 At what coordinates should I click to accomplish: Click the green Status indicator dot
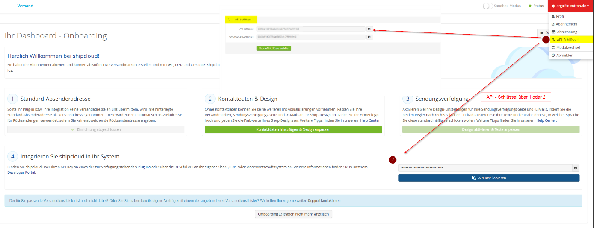pos(530,6)
